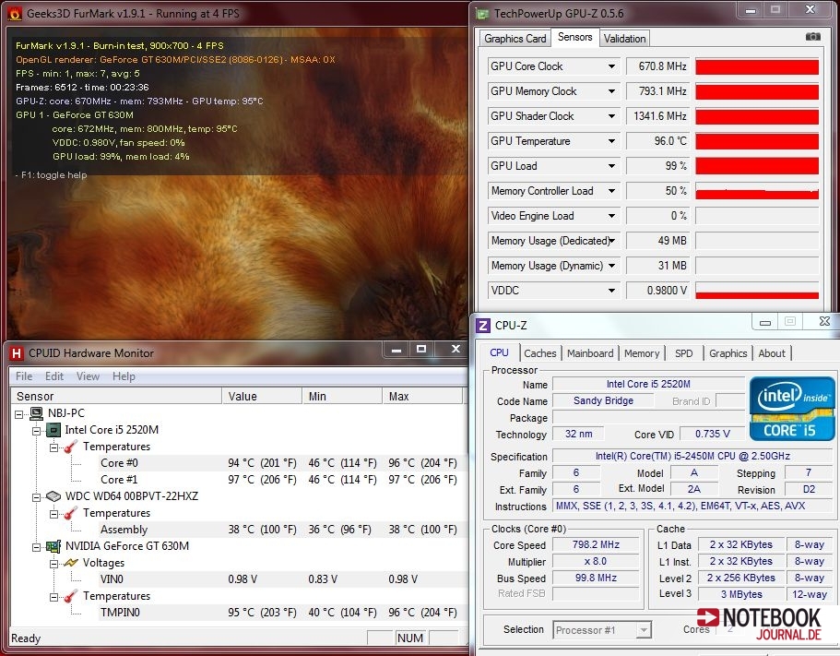The height and width of the screenshot is (656, 840).
Task: Open the GPU Load sensor dropdown
Action: [x=611, y=166]
